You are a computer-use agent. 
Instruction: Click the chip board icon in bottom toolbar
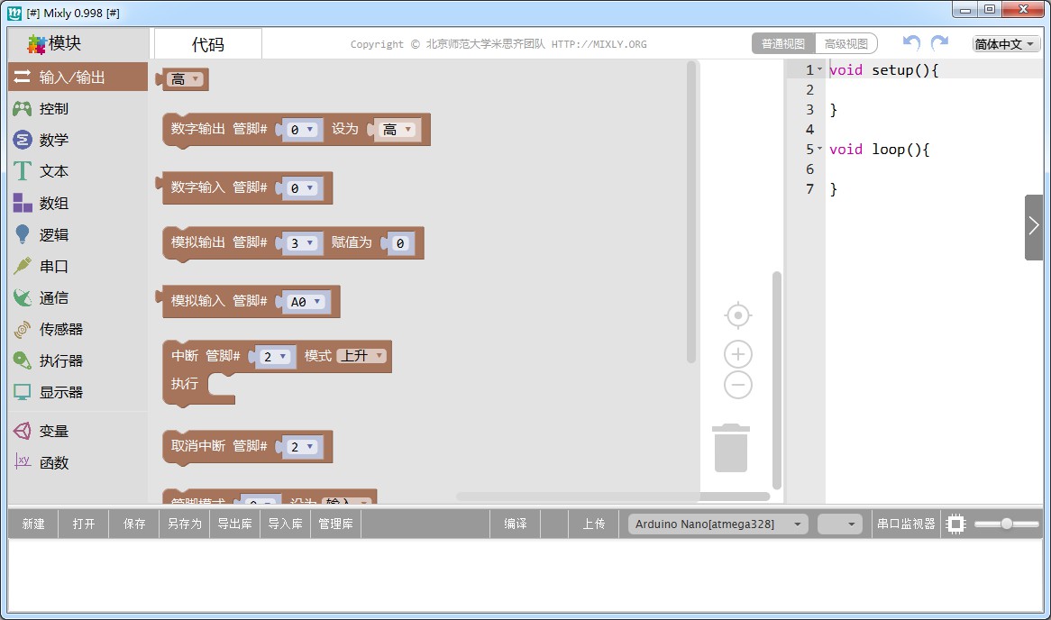pos(955,524)
